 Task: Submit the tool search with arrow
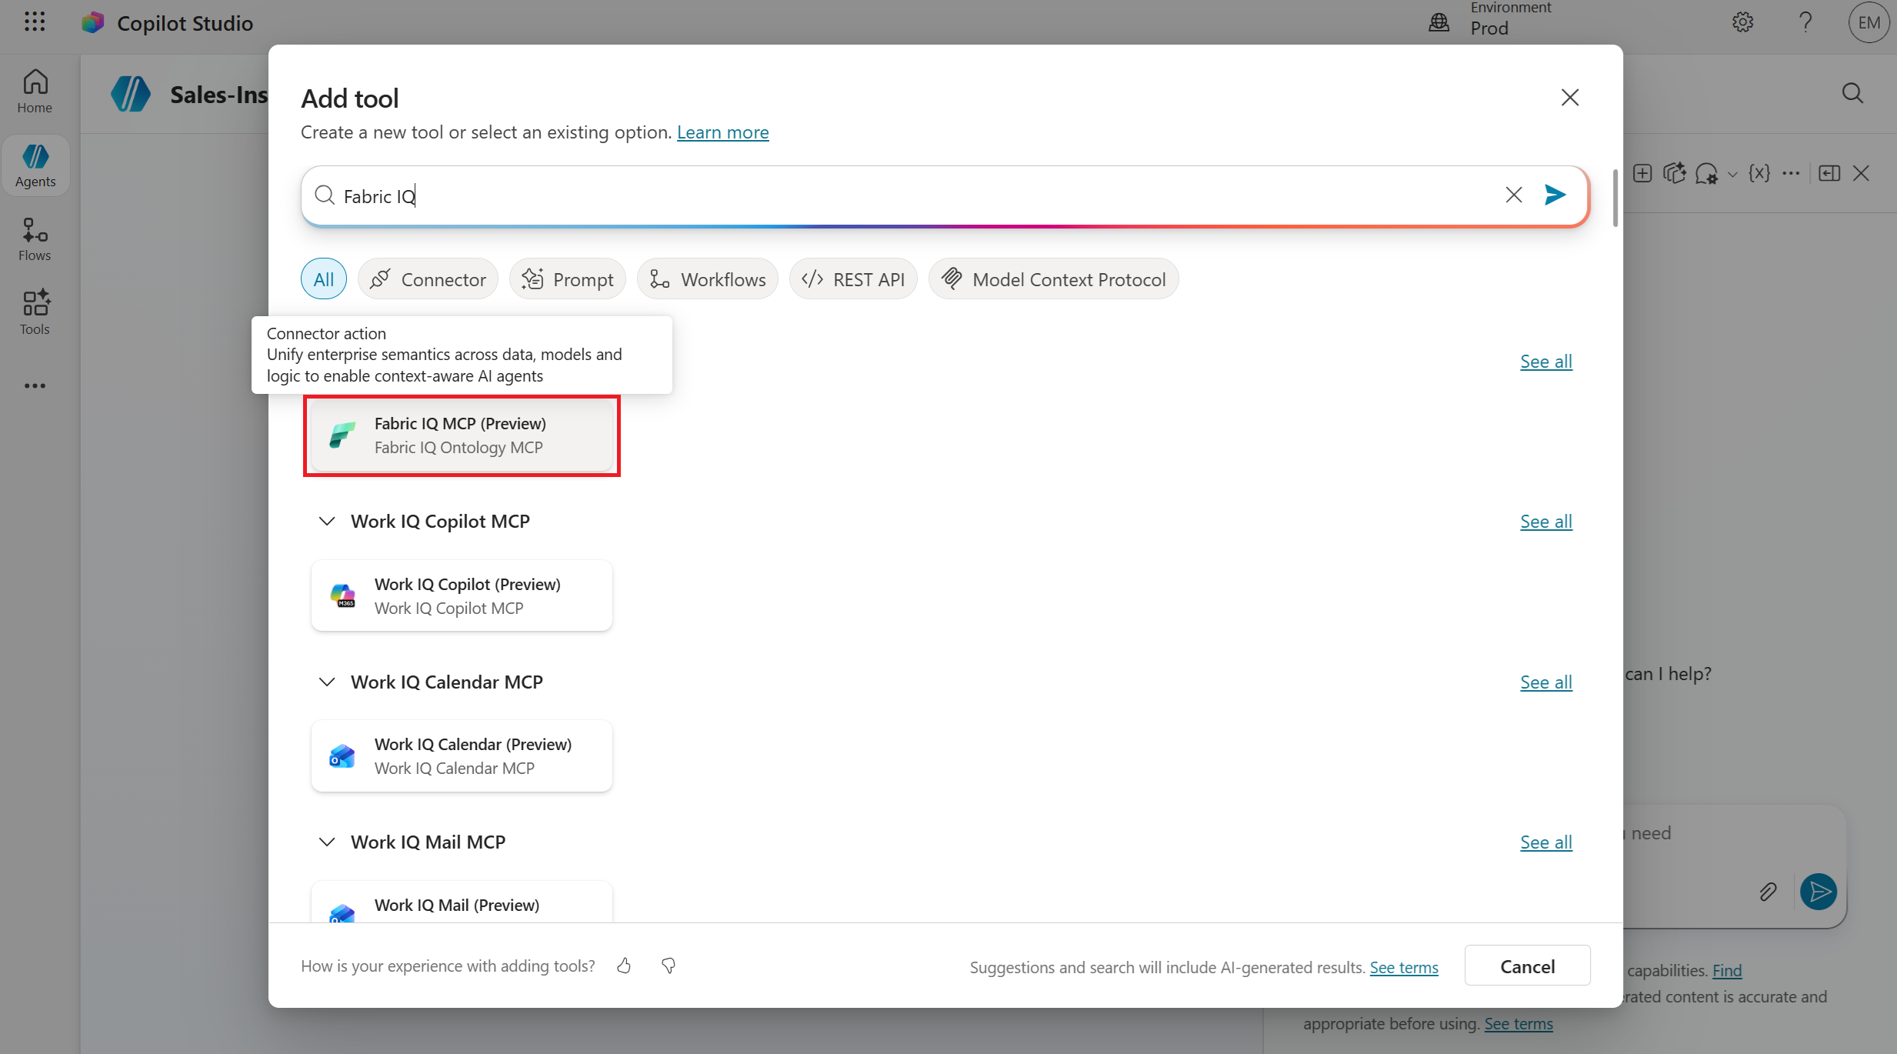(x=1555, y=195)
